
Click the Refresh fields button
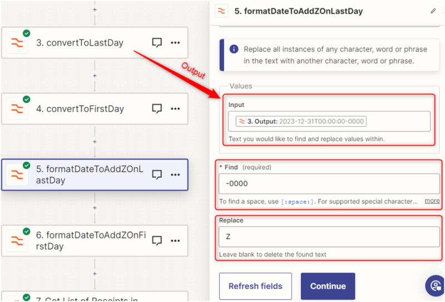255,286
